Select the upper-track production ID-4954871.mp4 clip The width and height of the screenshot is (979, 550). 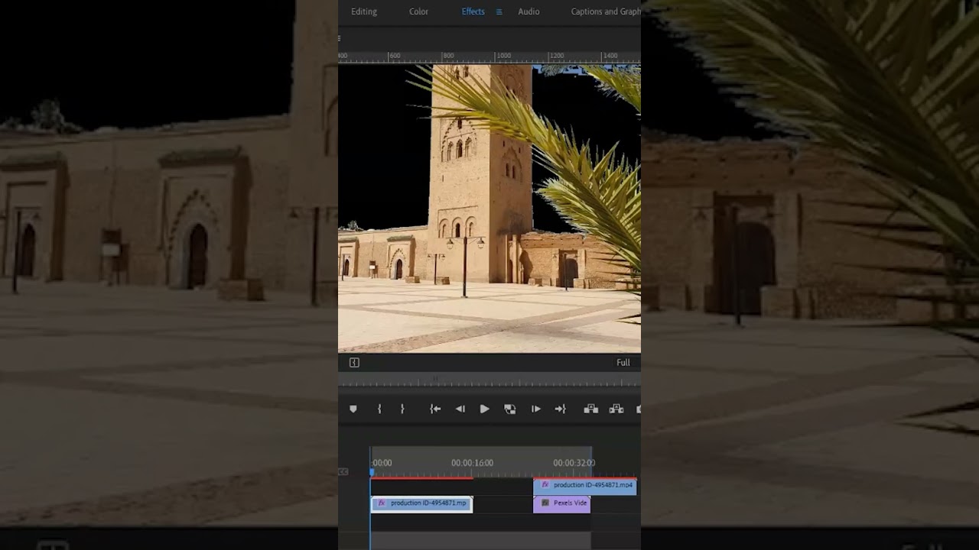[x=584, y=486]
